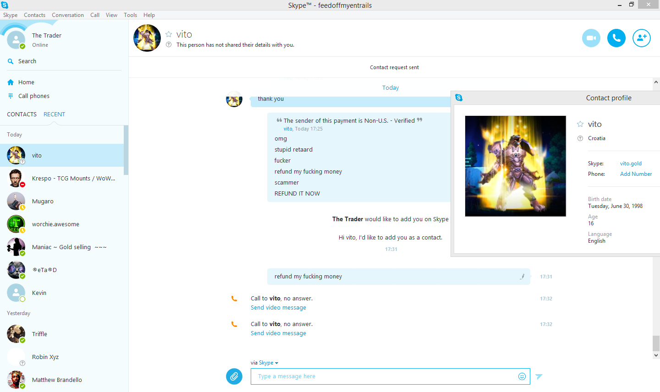The image size is (660, 392).
Task: Click the Today date header link
Action: [x=390, y=88]
